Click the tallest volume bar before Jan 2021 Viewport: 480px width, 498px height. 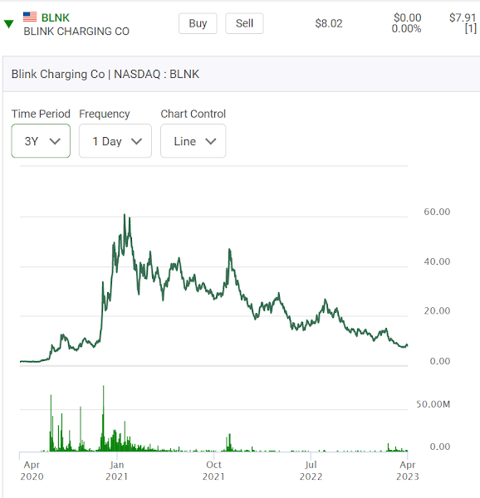103,418
